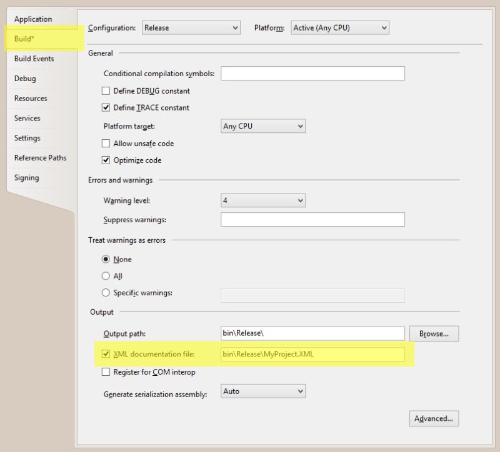Switch to the Build Events page
This screenshot has width=500, height=452.
point(33,58)
